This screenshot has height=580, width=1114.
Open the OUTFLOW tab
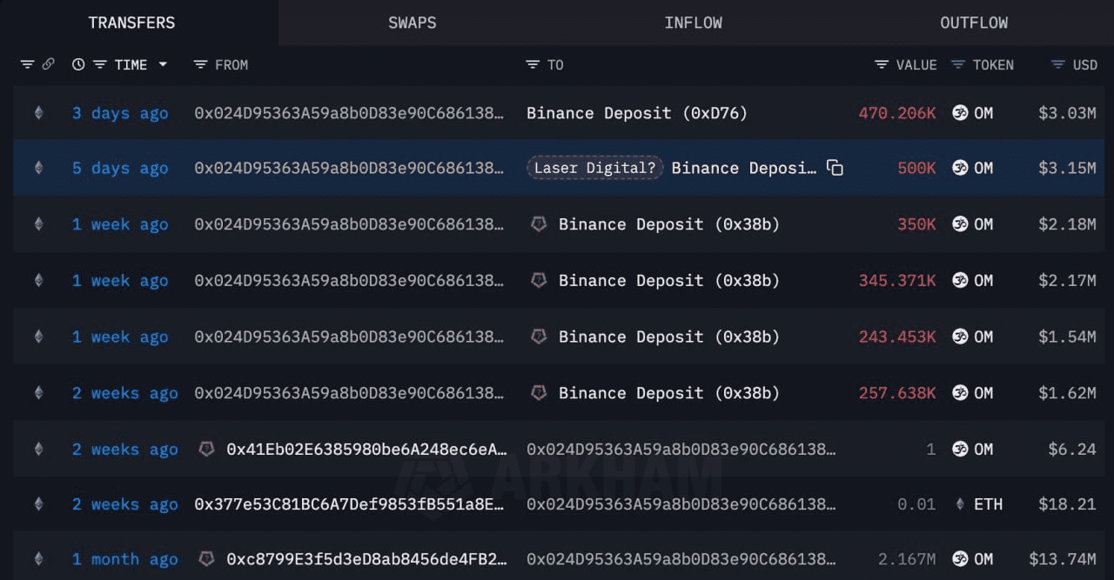click(x=974, y=23)
